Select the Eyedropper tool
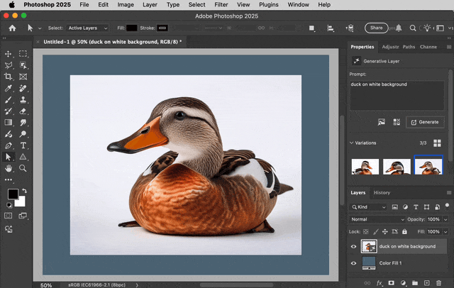The height and width of the screenshot is (288, 454). [x=8, y=88]
